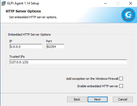The width and height of the screenshot is (137, 106).
Task: Enable Add exception on the Windows Firewall
Action: point(121,79)
